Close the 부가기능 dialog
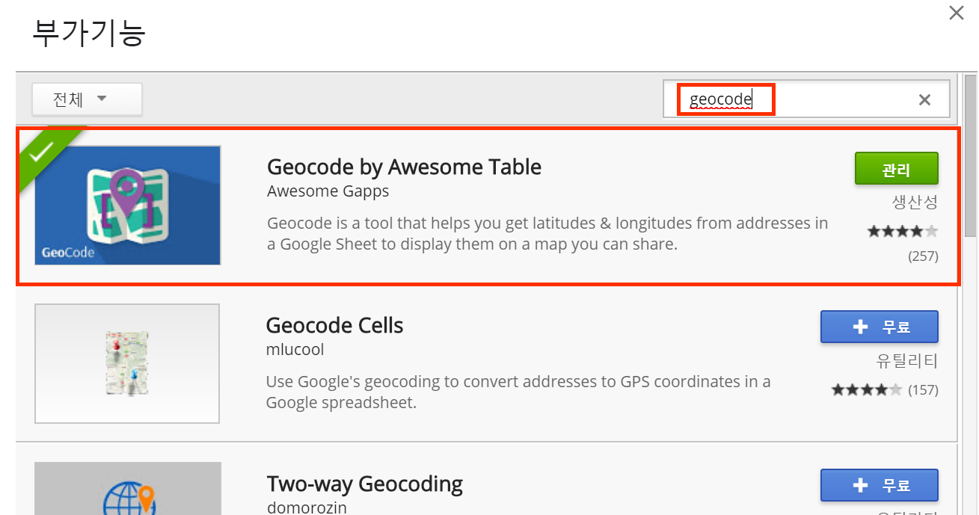Viewport: 979px width, 515px height. [957, 13]
